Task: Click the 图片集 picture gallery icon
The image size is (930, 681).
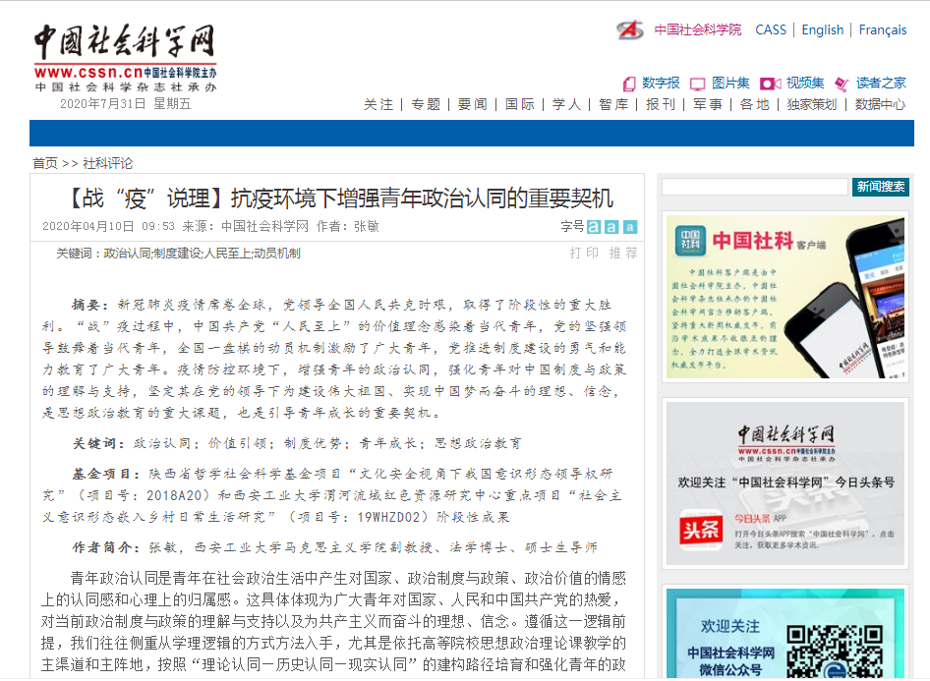Action: (698, 84)
